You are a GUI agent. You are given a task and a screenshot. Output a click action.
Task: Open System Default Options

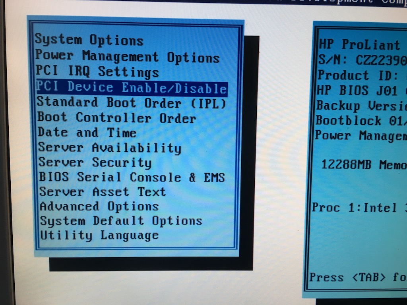121,221
